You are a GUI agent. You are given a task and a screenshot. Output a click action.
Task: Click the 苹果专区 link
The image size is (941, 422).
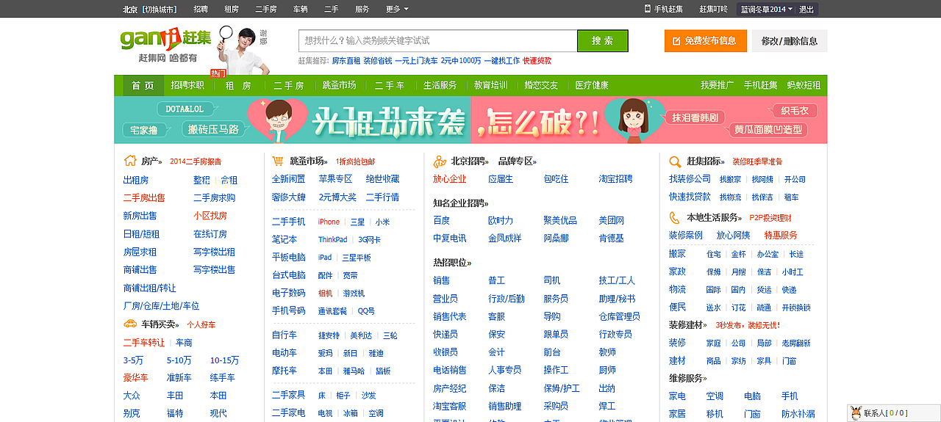335,178
